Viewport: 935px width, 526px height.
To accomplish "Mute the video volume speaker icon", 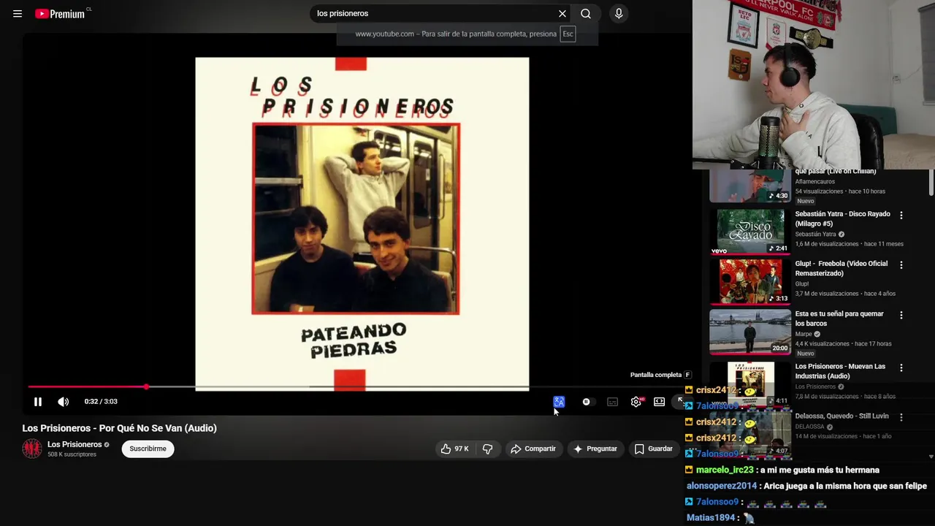I will point(64,401).
